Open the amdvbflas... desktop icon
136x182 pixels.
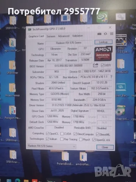coord(83,158)
